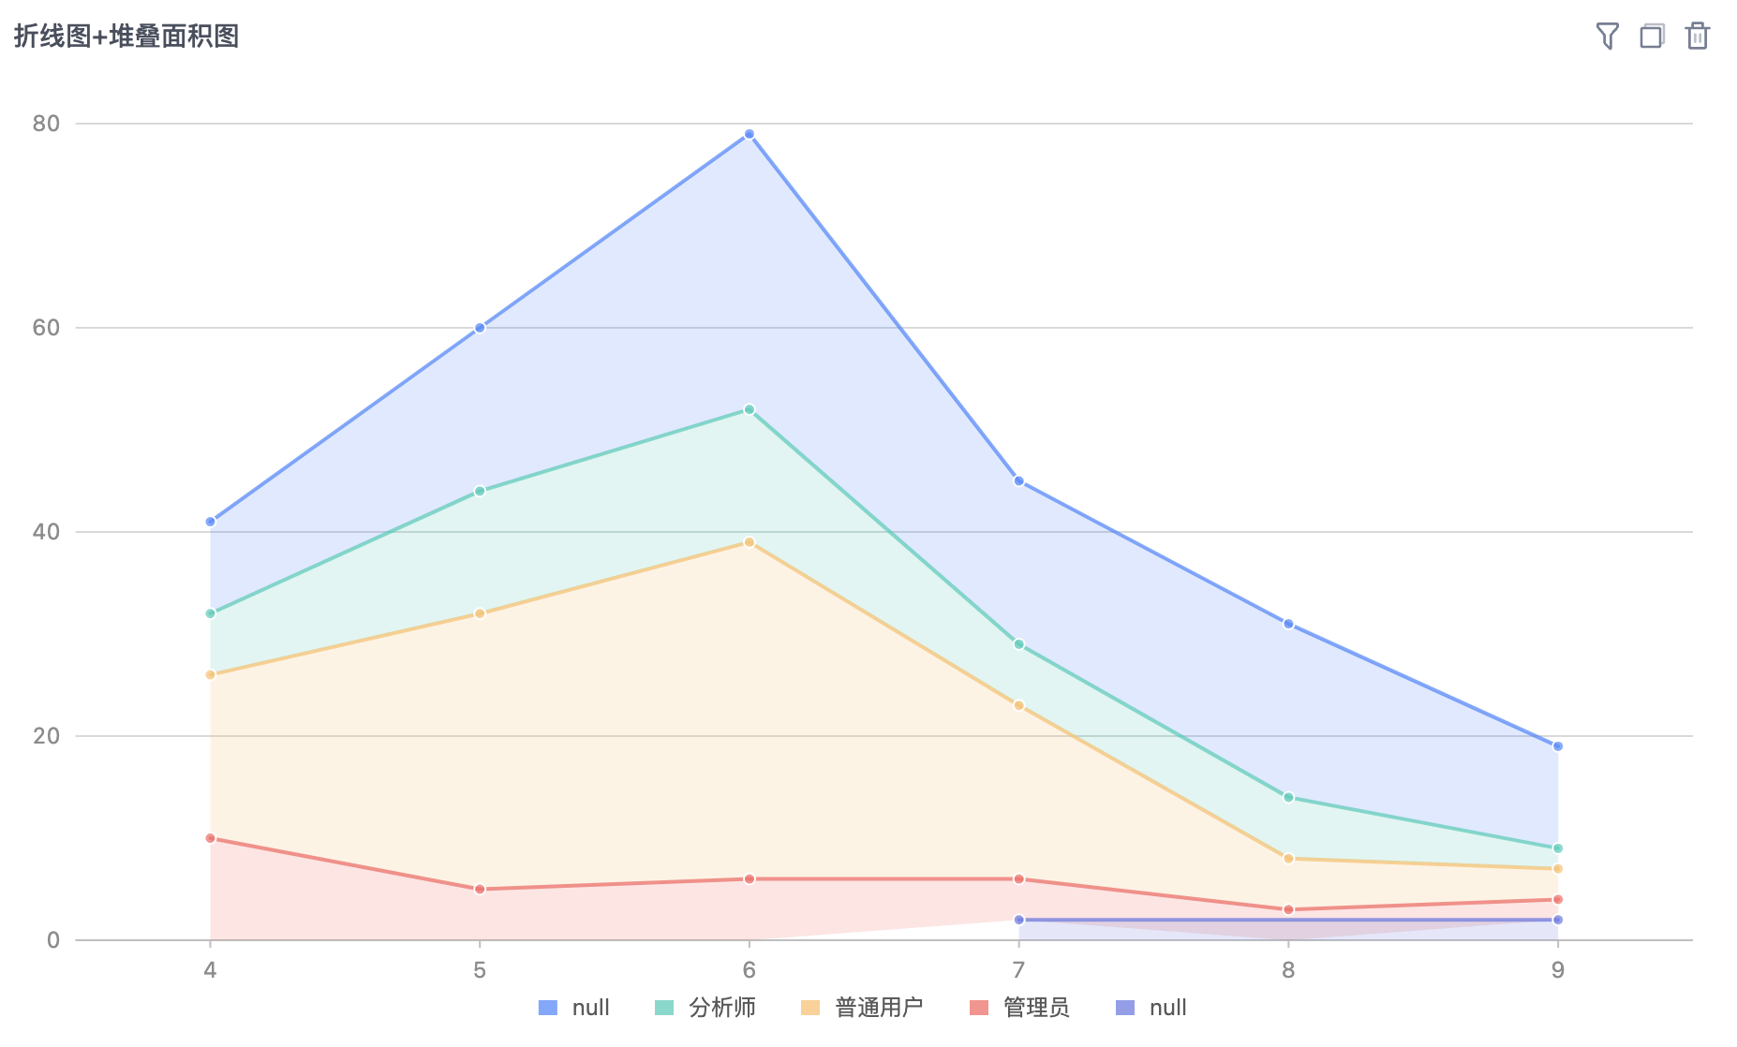Click the red 管理员 legend swatch
Viewport: 1737px width, 1047px height.
tap(979, 1008)
